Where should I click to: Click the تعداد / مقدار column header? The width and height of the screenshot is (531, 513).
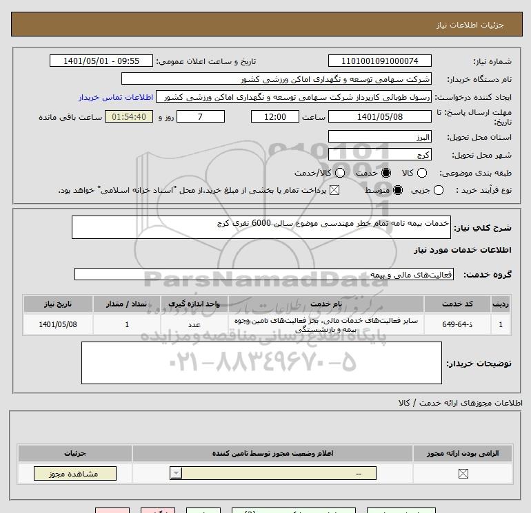pos(127,304)
